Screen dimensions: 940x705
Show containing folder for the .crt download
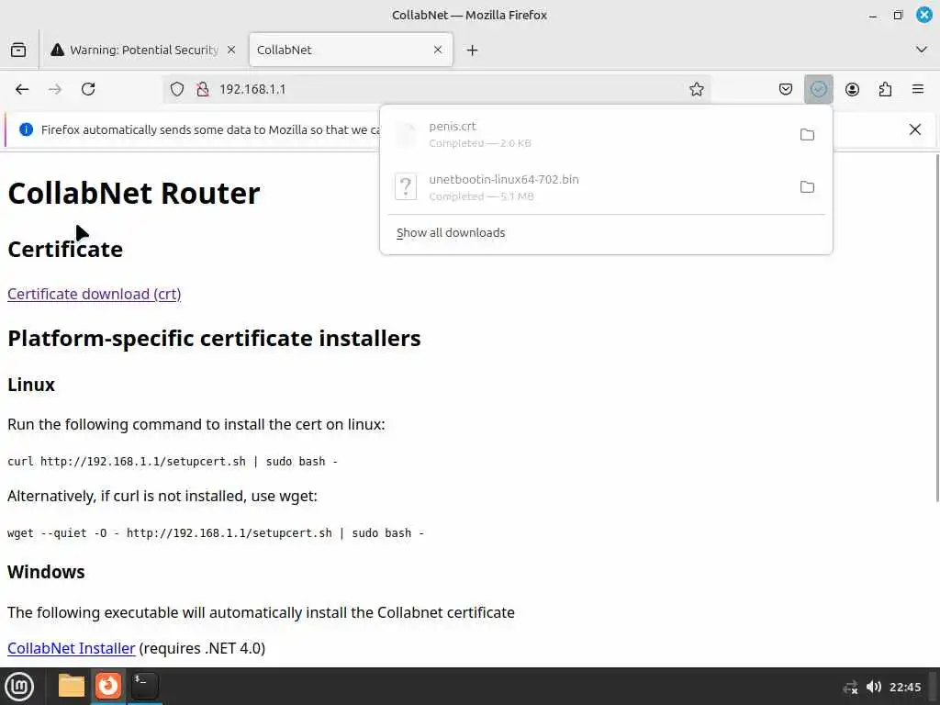(807, 134)
